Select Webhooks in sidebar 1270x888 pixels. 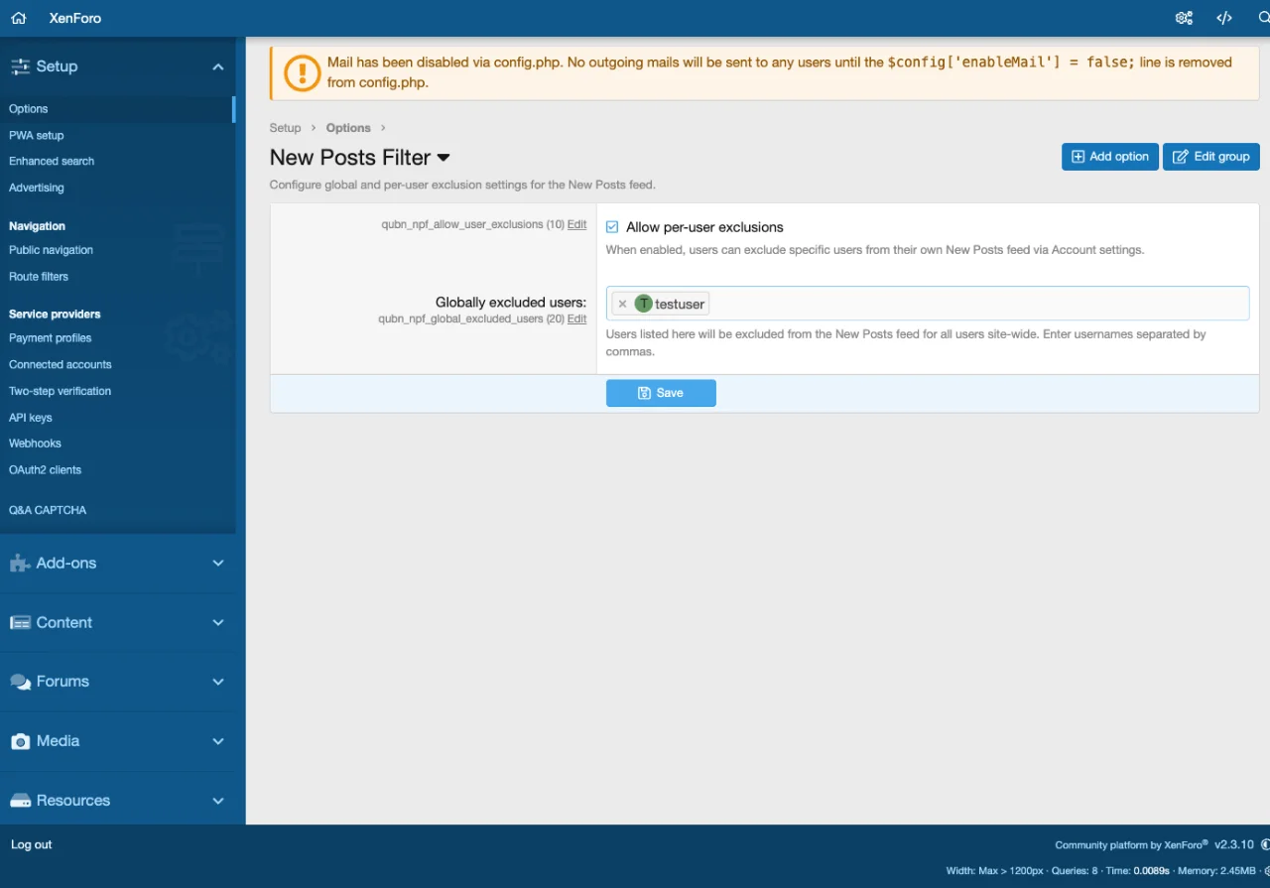click(35, 444)
